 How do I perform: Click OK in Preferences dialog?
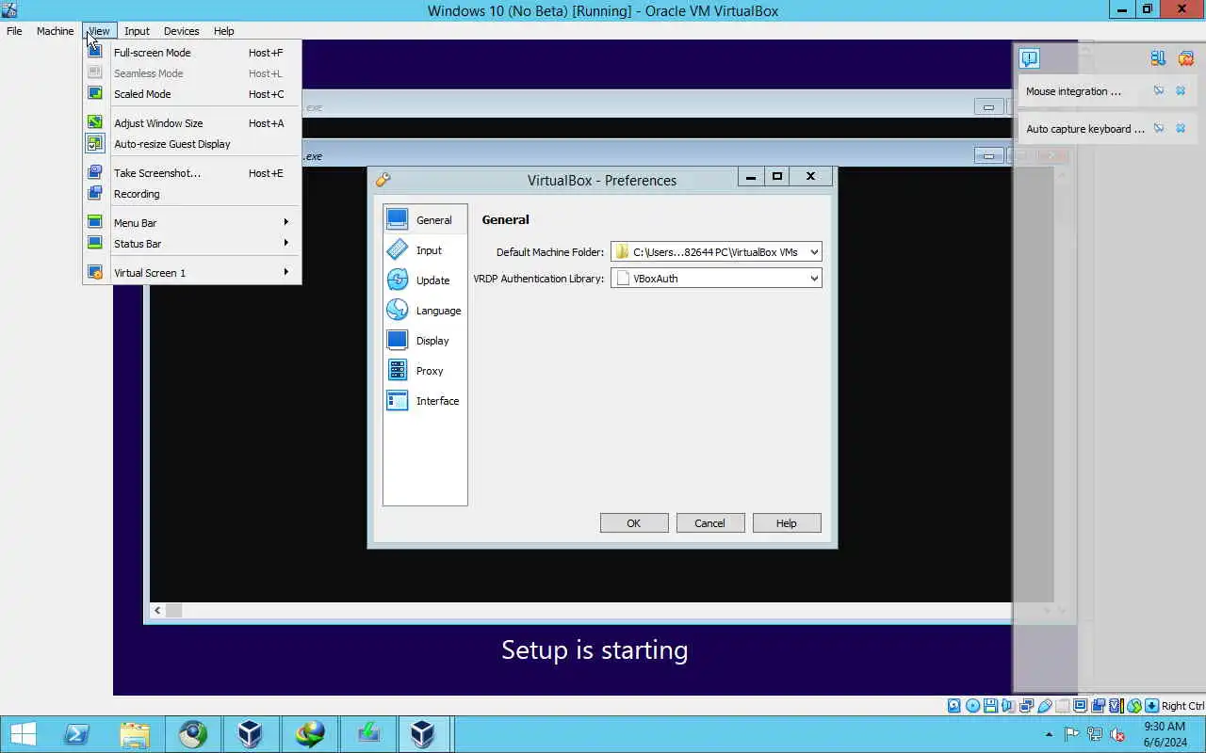(x=634, y=523)
